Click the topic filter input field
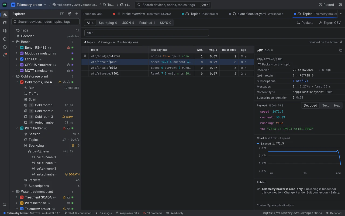The image size is (345, 216). tap(147, 33)
